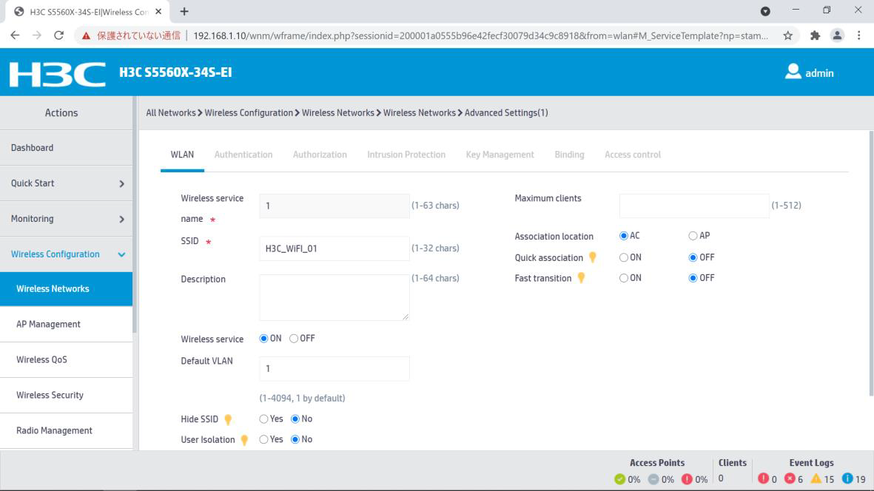The height and width of the screenshot is (491, 874).
Task: Click the Maximum clients input field
Action: (694, 206)
